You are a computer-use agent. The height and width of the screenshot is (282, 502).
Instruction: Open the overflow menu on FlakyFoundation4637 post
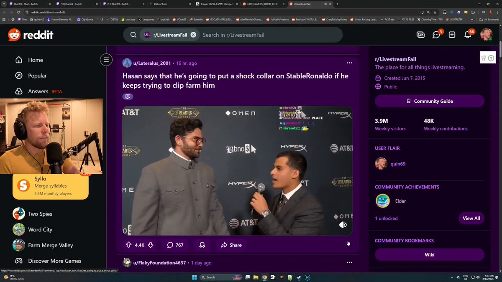[349, 263]
